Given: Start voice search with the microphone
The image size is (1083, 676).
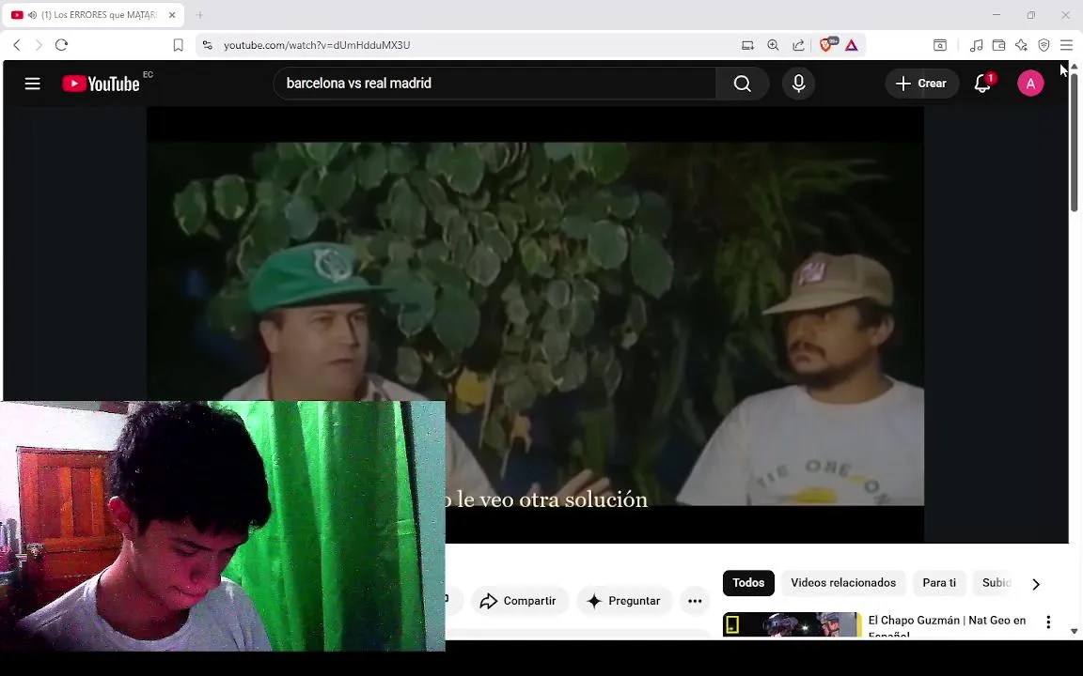Looking at the screenshot, I should click(x=798, y=84).
